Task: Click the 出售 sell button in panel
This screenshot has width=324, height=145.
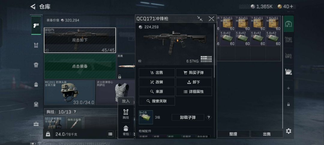Action: 157,72
